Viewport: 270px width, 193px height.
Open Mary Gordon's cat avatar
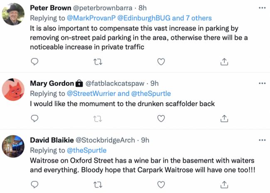point(13,90)
